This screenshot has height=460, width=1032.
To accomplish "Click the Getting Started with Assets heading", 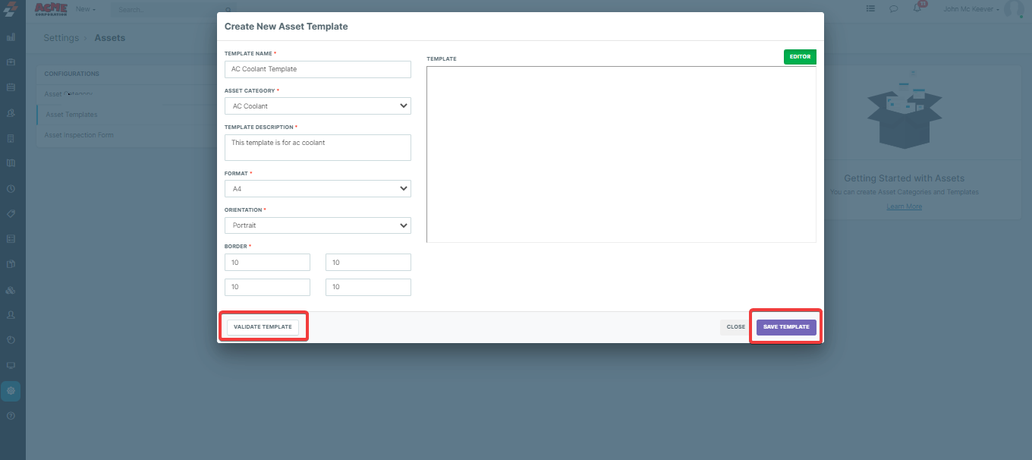I will click(905, 178).
